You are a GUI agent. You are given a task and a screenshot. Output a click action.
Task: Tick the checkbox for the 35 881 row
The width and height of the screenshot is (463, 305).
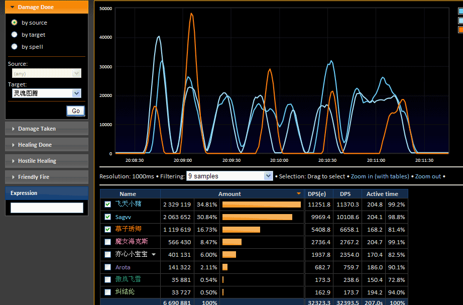(108, 279)
